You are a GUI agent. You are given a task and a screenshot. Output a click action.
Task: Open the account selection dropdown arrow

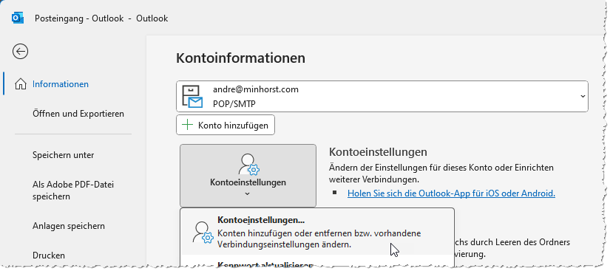583,96
